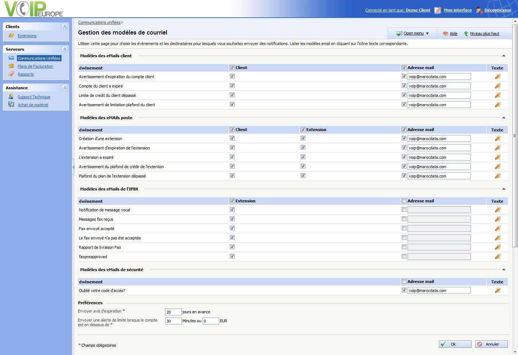
Task: Click the Annuler button
Action: pos(491,344)
